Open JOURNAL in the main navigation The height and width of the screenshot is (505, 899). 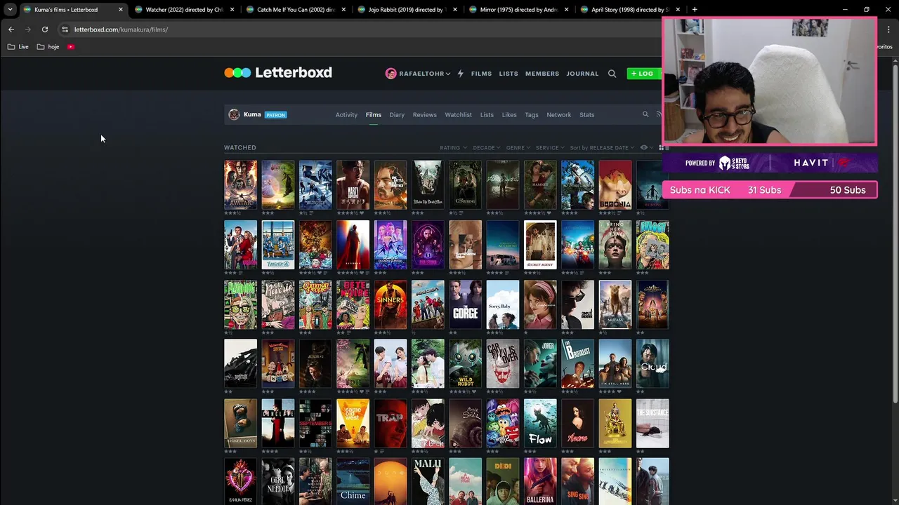click(582, 74)
